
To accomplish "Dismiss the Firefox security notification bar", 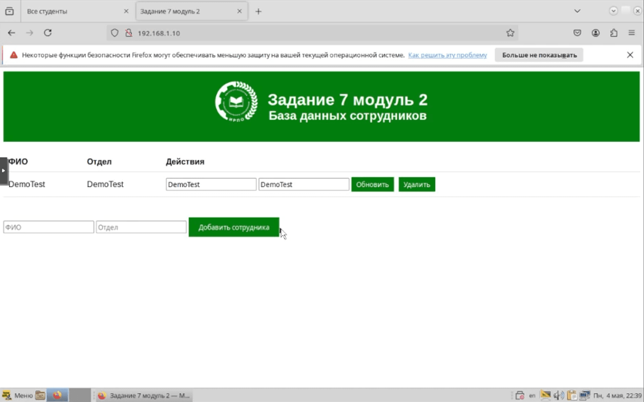I will tap(630, 55).
